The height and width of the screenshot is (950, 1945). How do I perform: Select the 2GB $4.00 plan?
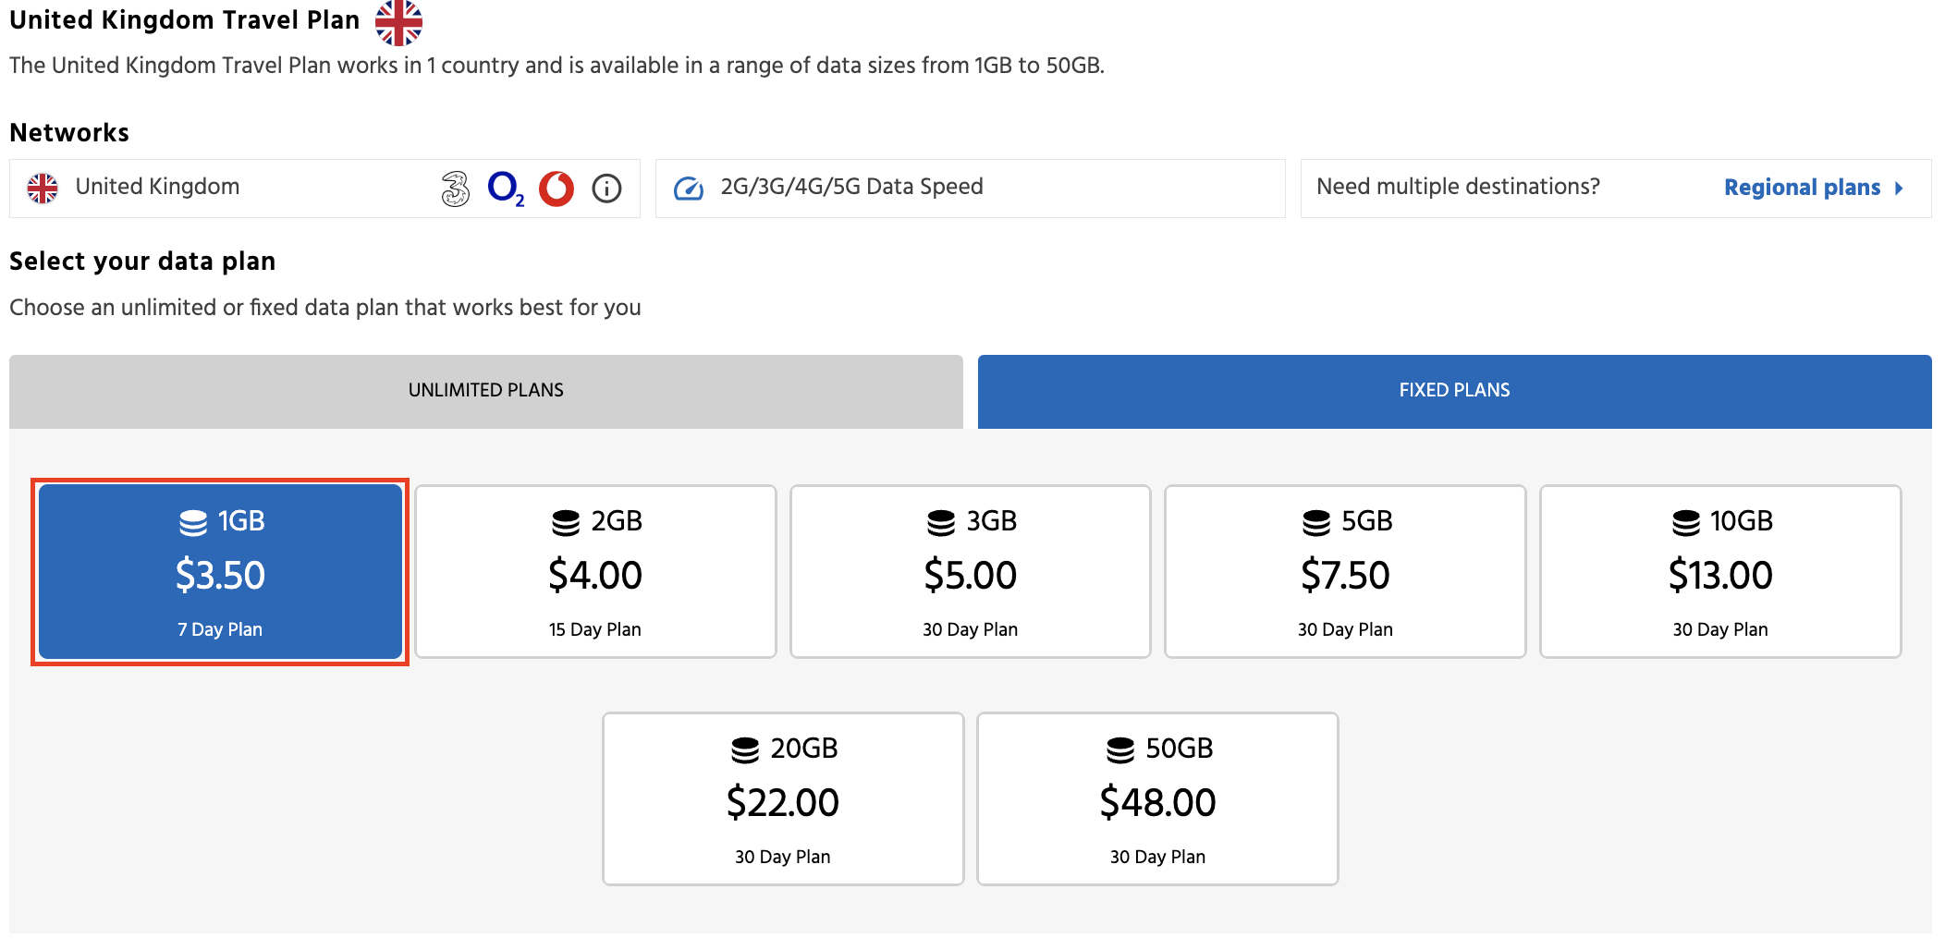595,572
